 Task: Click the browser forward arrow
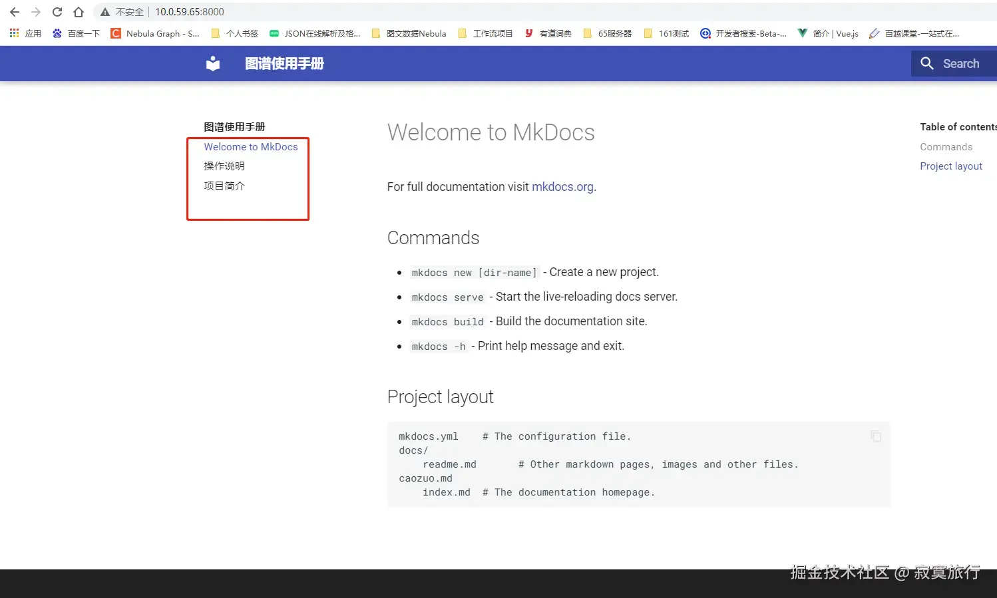click(x=36, y=12)
